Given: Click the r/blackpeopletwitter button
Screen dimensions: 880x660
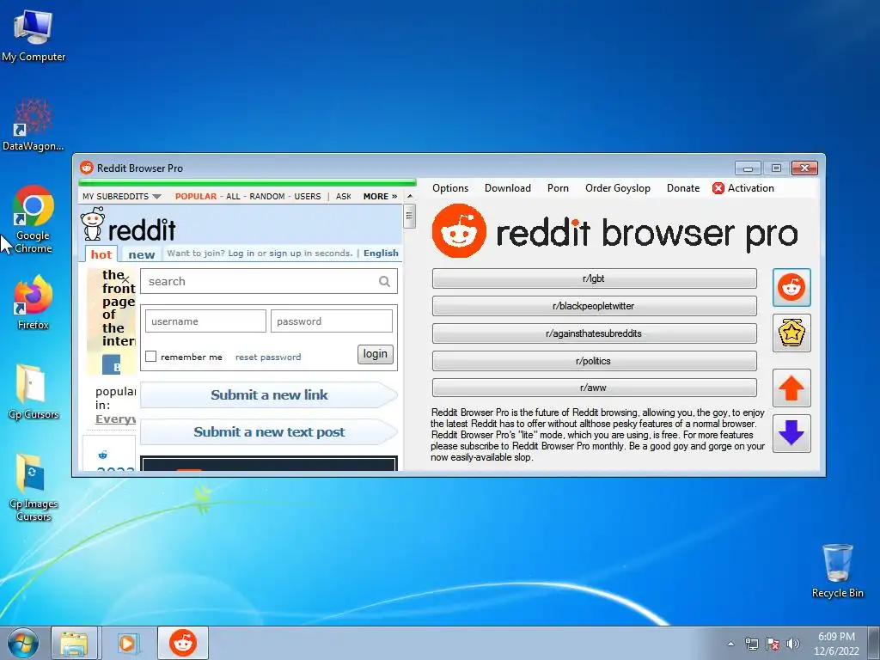Looking at the screenshot, I should pos(595,306).
